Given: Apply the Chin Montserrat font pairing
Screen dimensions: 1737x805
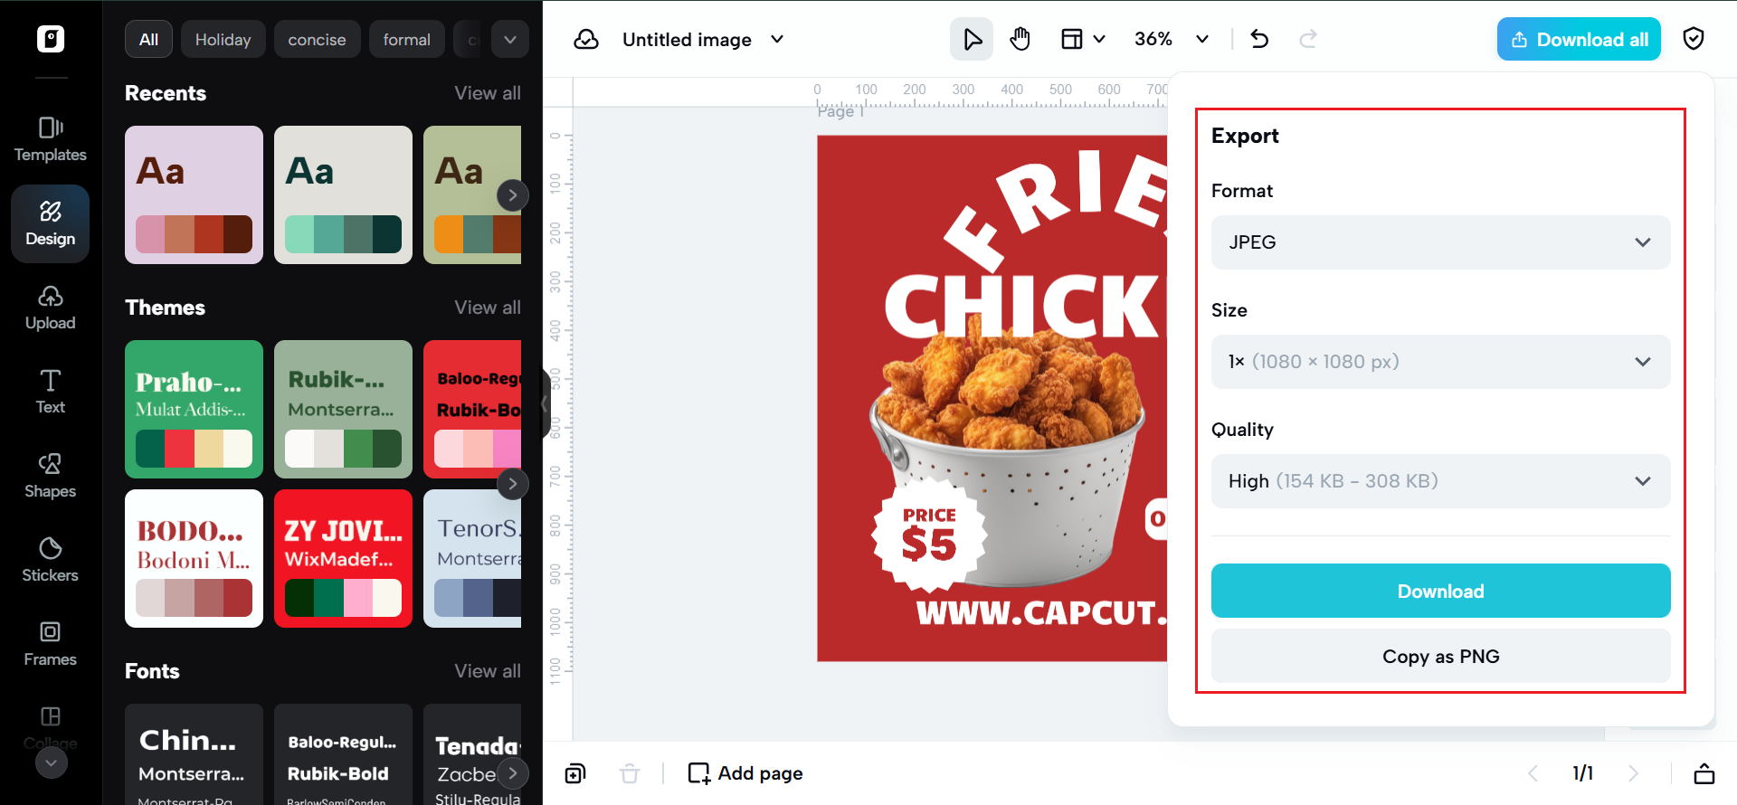Looking at the screenshot, I should point(194,754).
